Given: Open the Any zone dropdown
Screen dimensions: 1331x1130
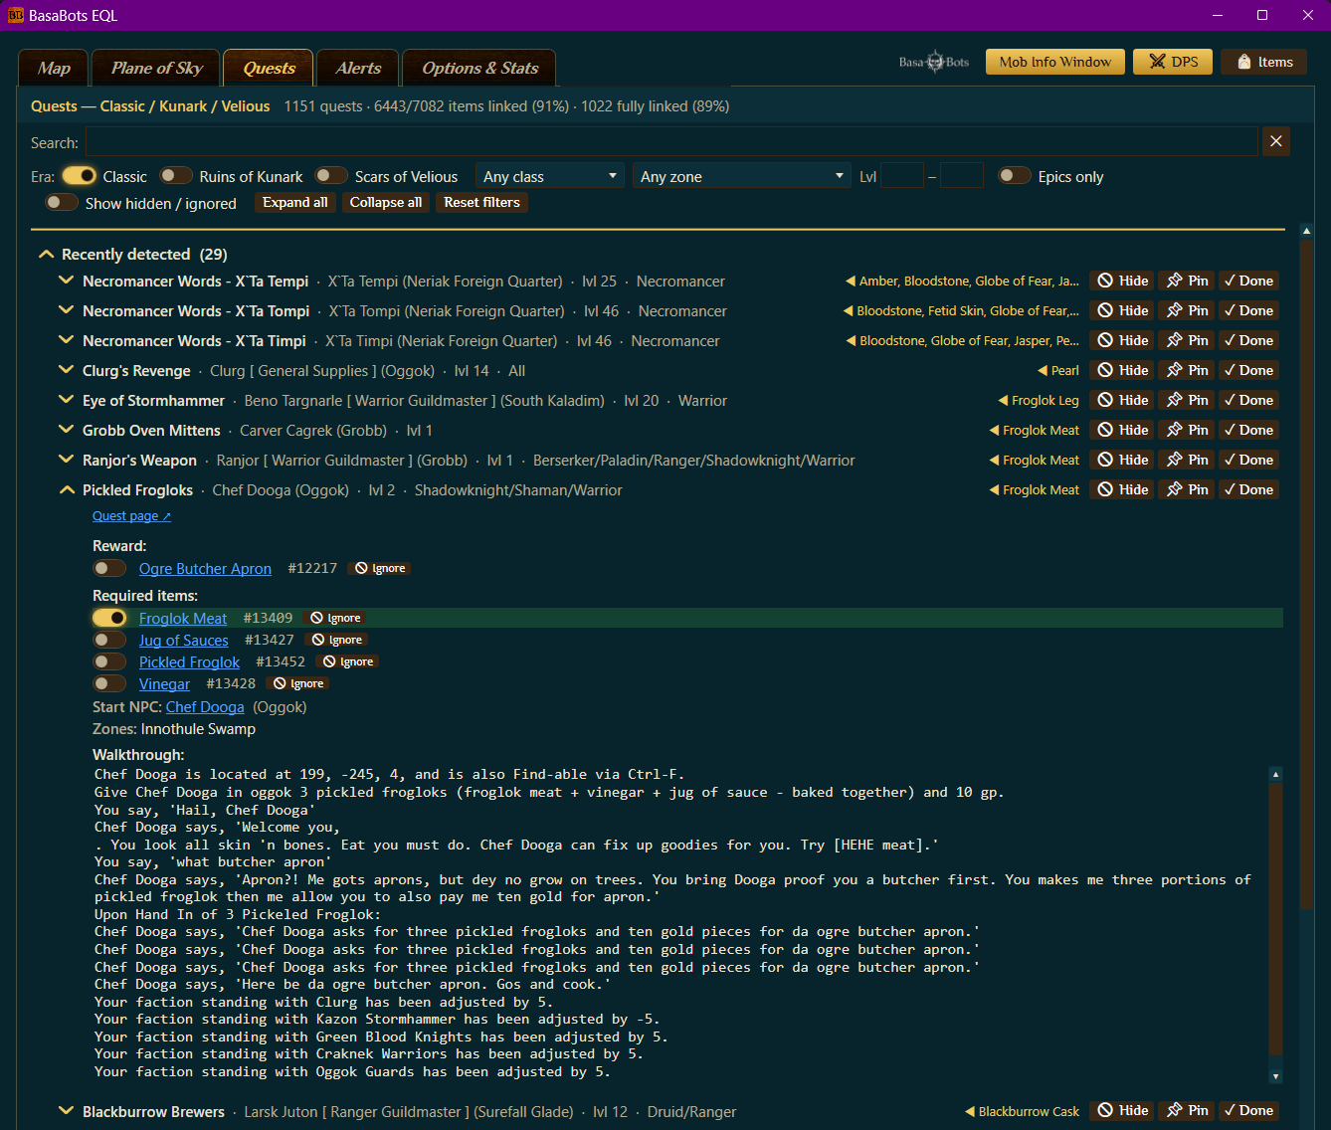Looking at the screenshot, I should 742,176.
